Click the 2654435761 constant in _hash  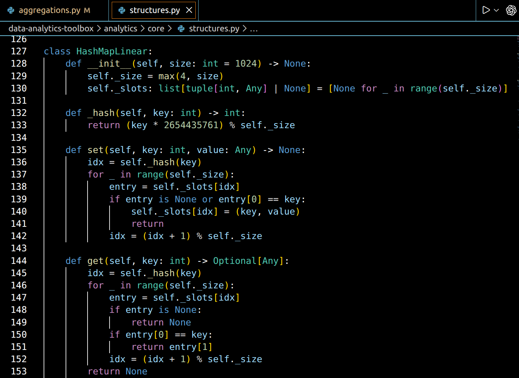pos(191,125)
